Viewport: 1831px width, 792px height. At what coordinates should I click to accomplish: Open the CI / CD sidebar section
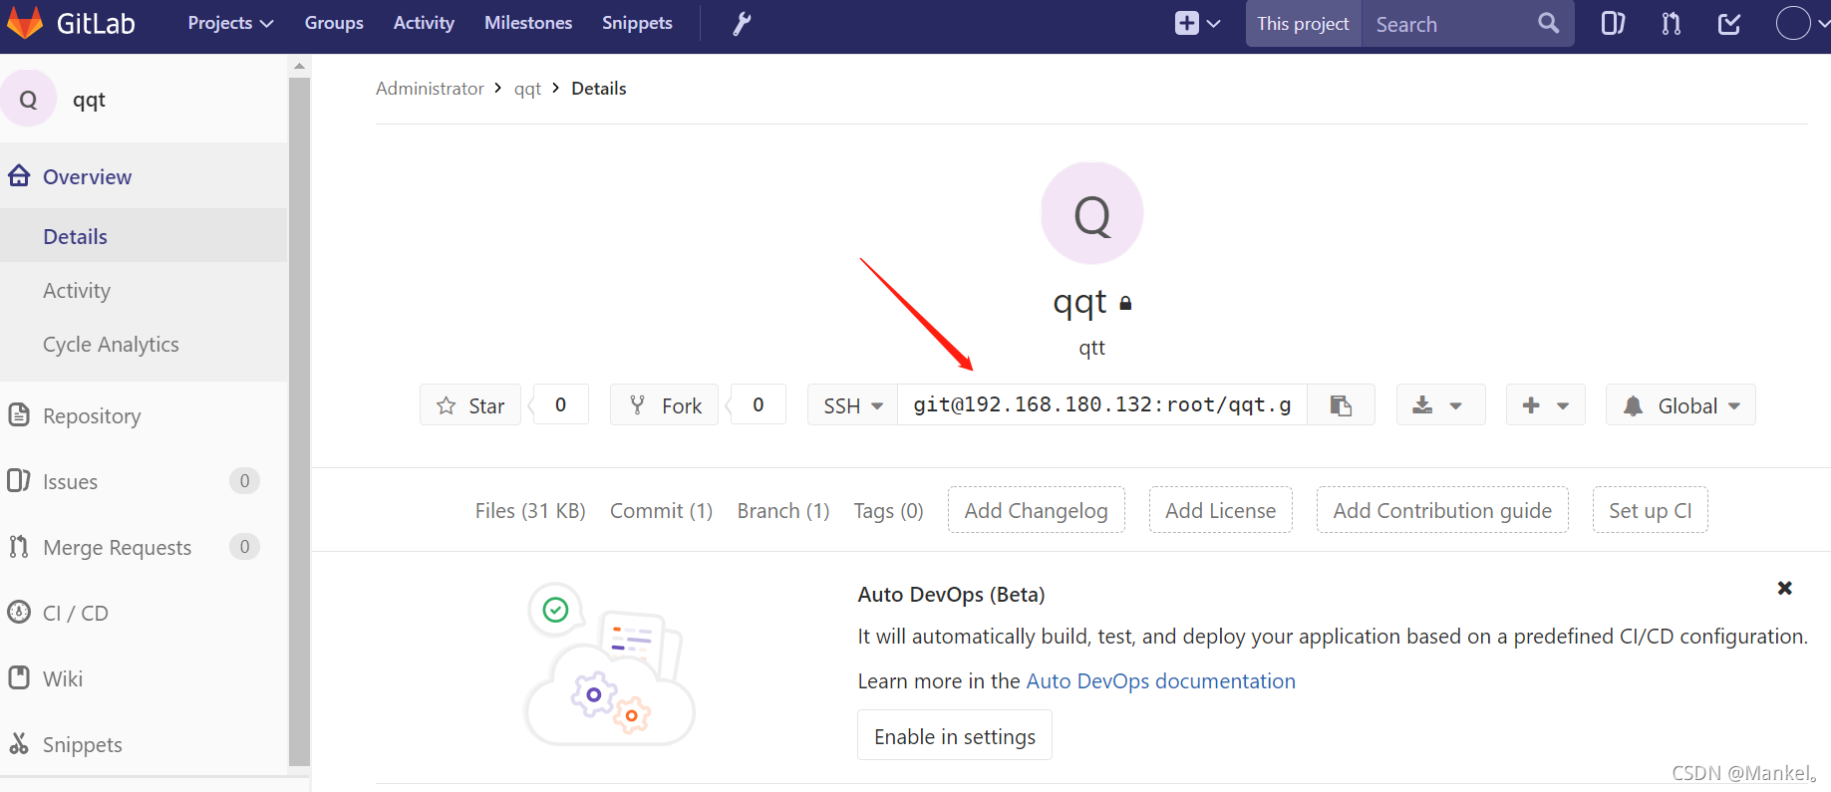coord(76,613)
